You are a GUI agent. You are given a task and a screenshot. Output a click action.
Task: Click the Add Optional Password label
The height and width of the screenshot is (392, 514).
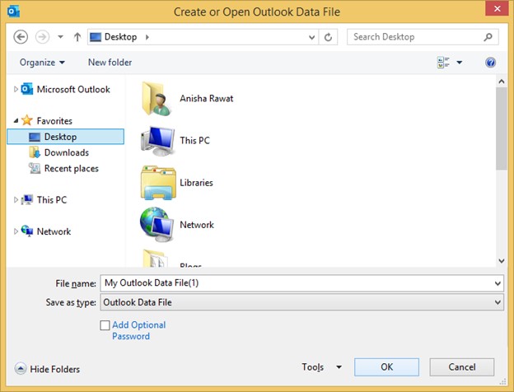tap(139, 330)
